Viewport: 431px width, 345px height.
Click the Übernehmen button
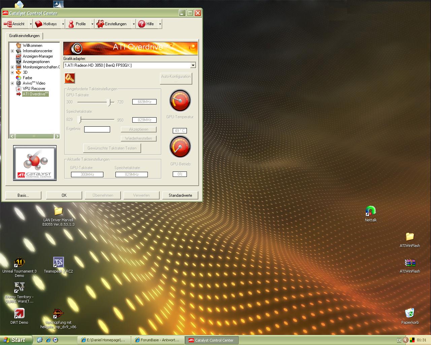tap(103, 195)
